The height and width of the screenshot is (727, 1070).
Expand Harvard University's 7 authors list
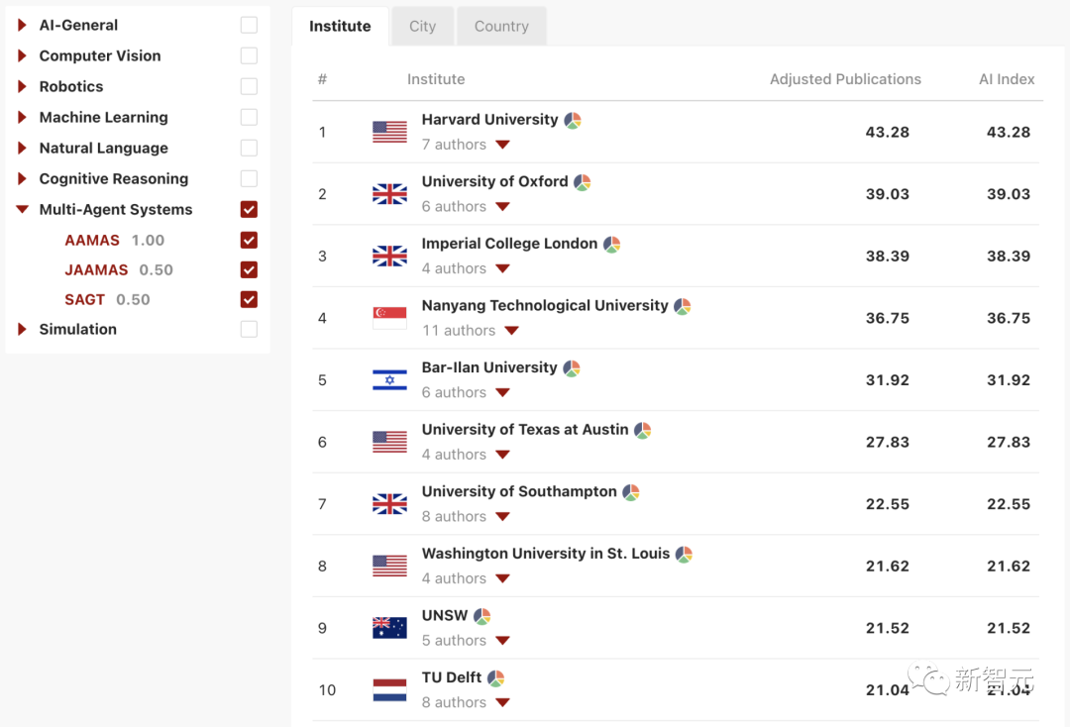[x=502, y=145]
